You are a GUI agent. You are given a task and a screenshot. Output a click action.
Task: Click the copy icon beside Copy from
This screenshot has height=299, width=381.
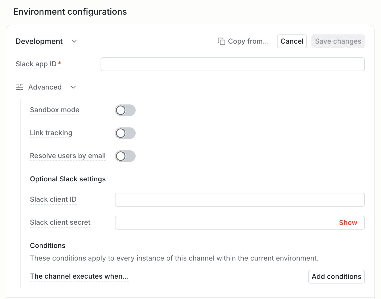pyautogui.click(x=222, y=41)
